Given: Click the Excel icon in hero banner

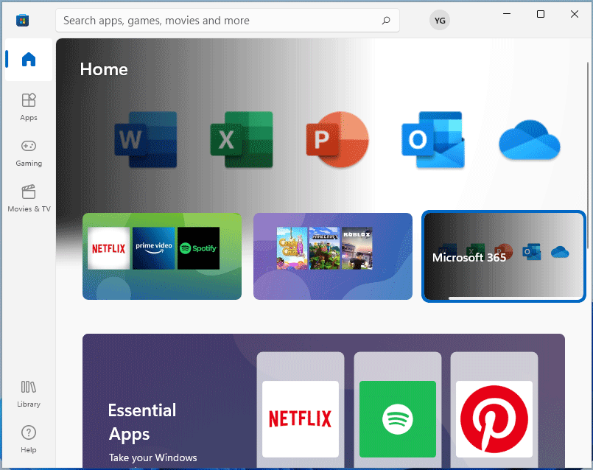Looking at the screenshot, I should pyautogui.click(x=242, y=139).
